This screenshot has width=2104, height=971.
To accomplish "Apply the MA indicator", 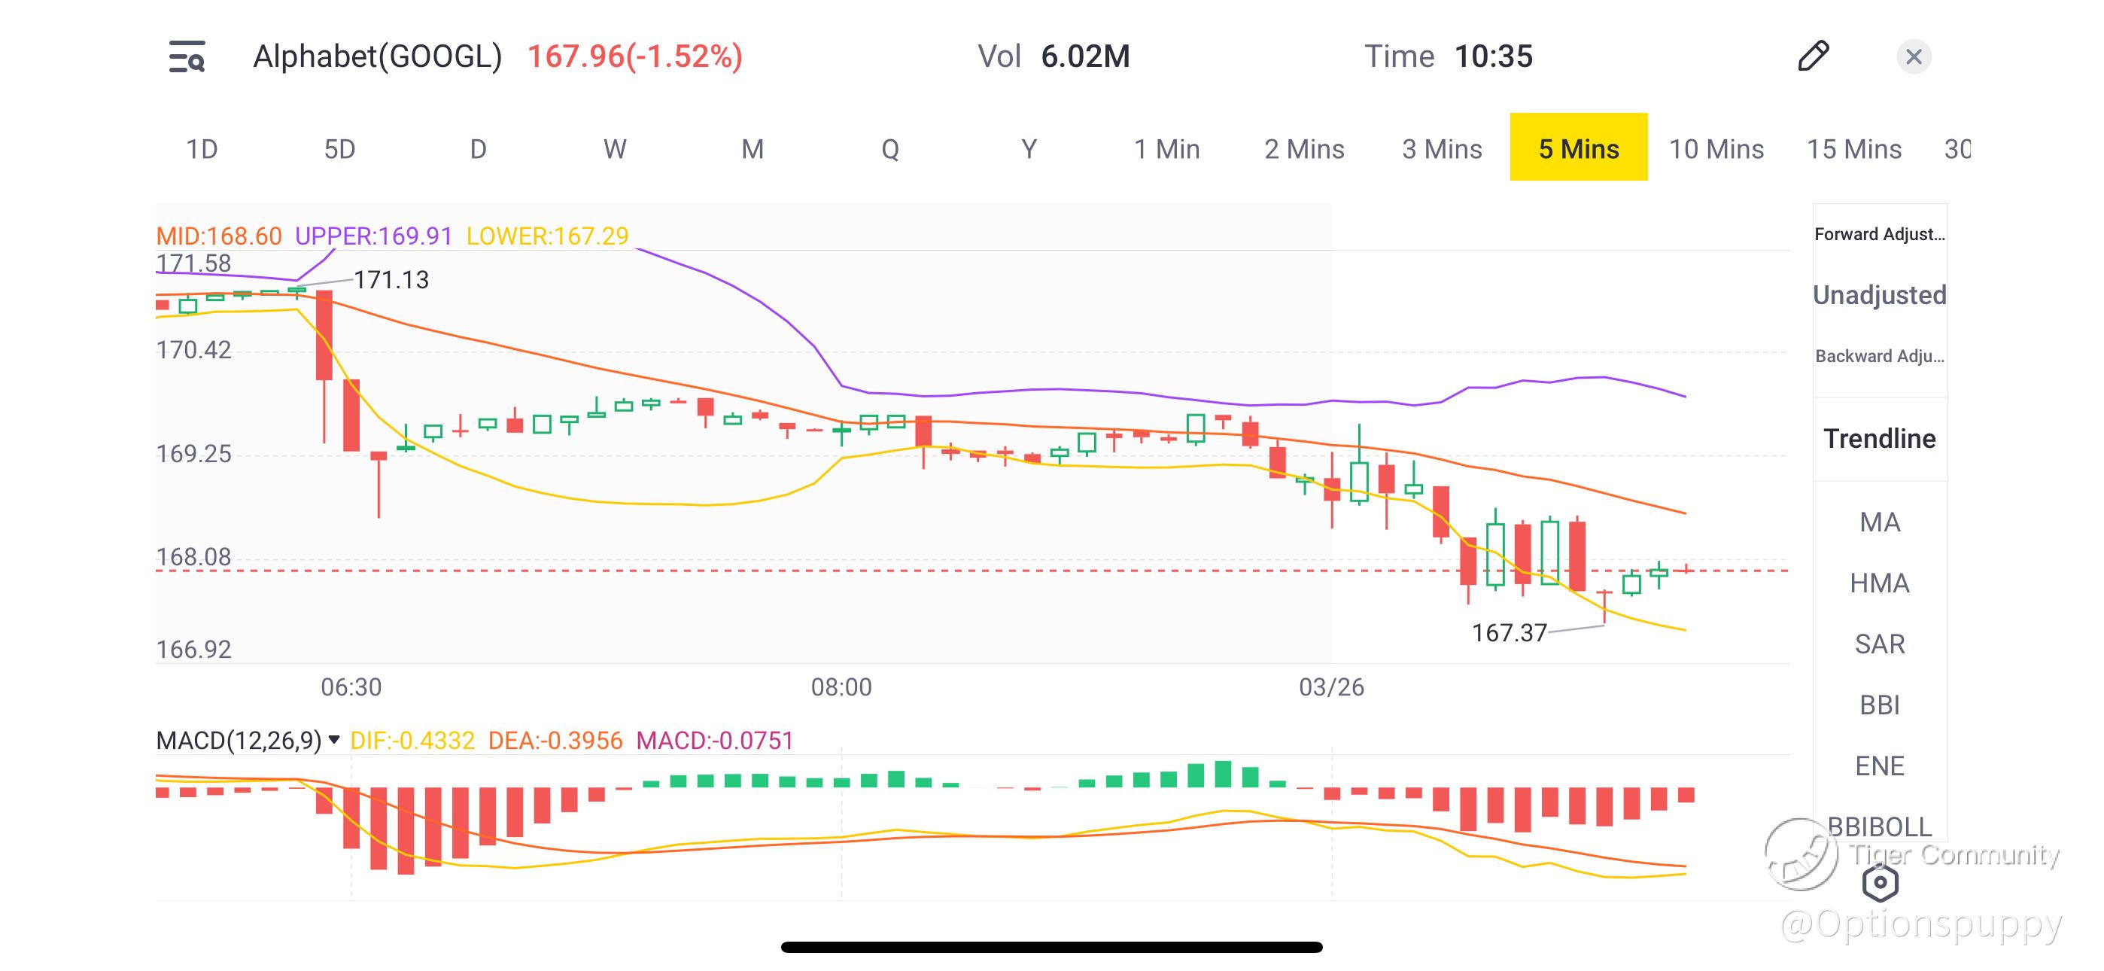I will click(x=1880, y=522).
